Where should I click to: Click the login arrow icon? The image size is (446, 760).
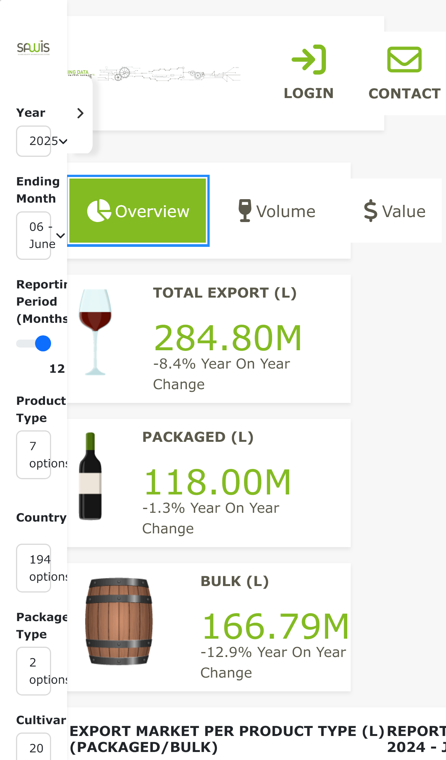click(x=309, y=60)
